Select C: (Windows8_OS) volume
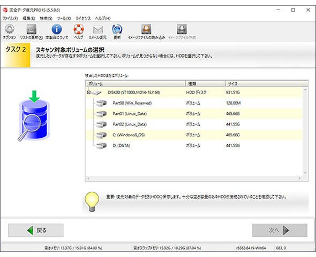The height and width of the screenshot is (257, 316). coord(194,135)
